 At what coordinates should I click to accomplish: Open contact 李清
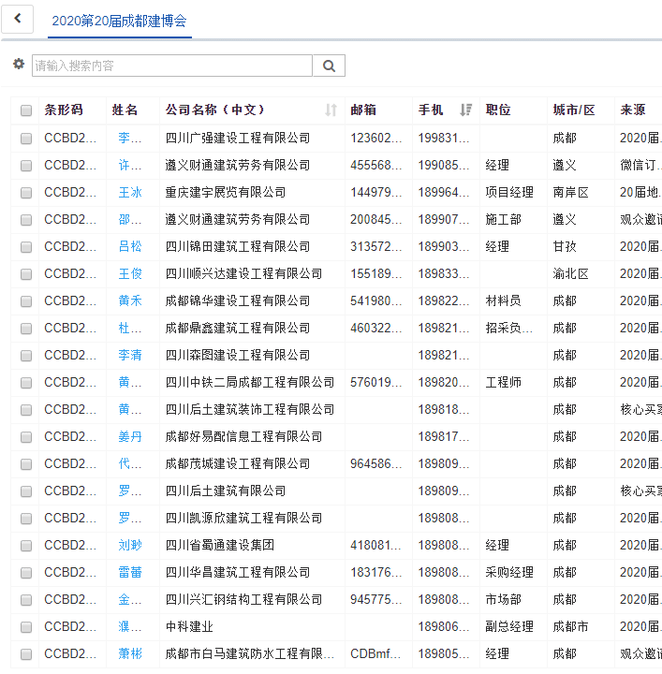tap(130, 355)
